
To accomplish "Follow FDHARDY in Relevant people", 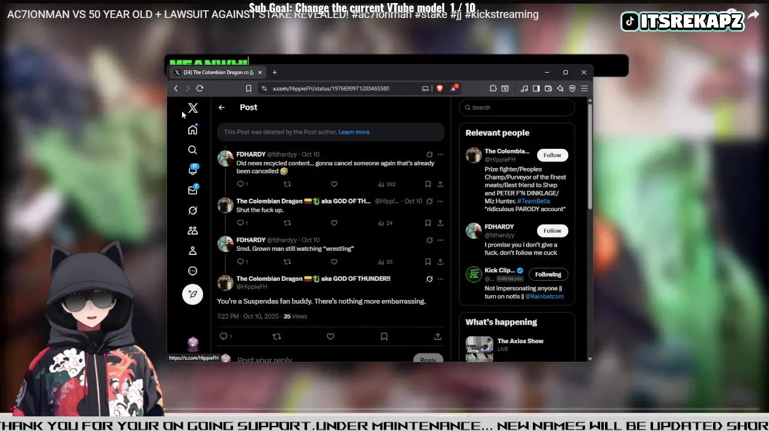I will tap(552, 231).
